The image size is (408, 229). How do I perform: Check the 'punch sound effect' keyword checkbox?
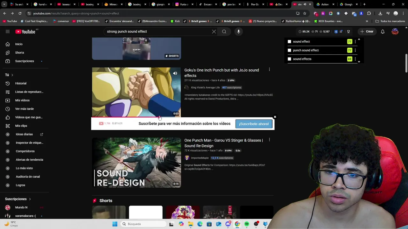click(x=289, y=50)
